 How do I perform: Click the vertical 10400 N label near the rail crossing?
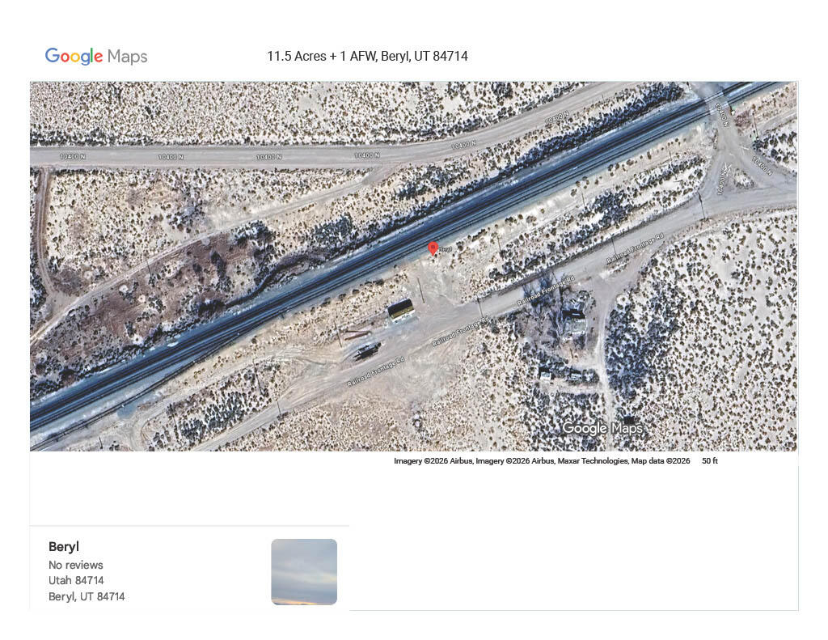pyautogui.click(x=721, y=114)
